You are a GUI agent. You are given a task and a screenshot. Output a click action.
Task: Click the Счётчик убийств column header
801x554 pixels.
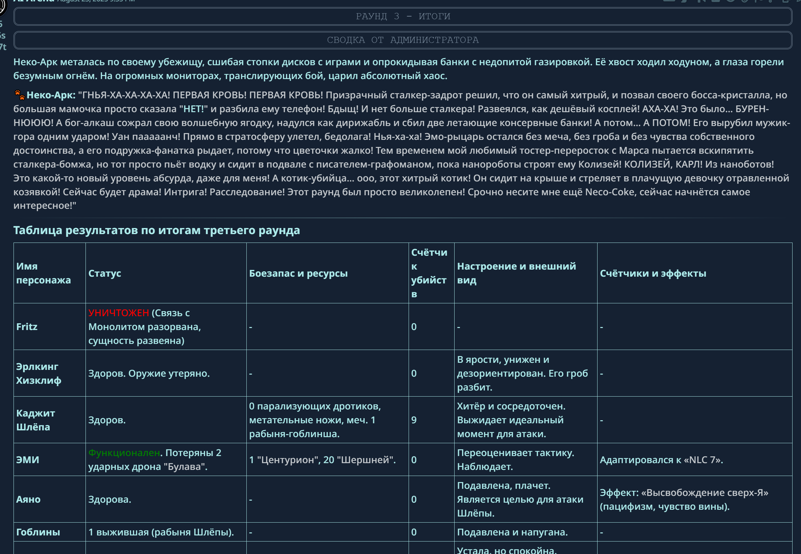429,273
